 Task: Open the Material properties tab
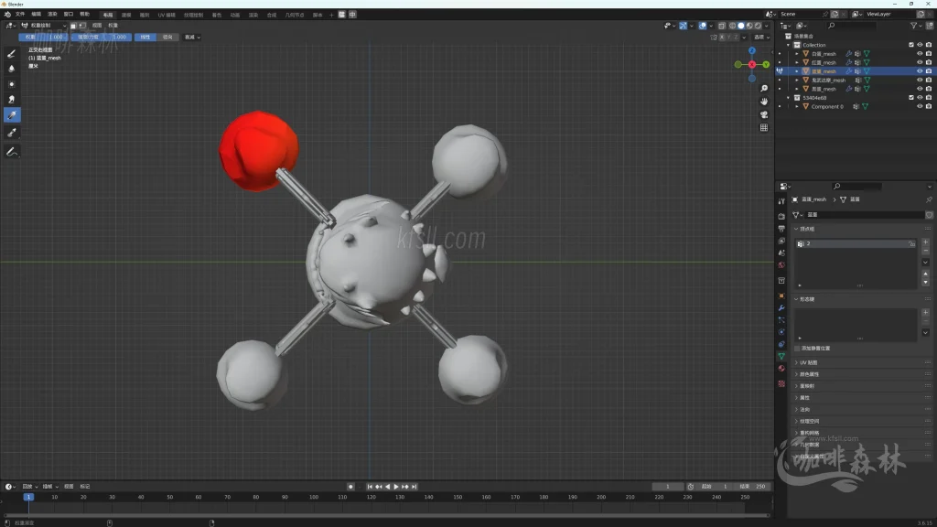click(781, 369)
